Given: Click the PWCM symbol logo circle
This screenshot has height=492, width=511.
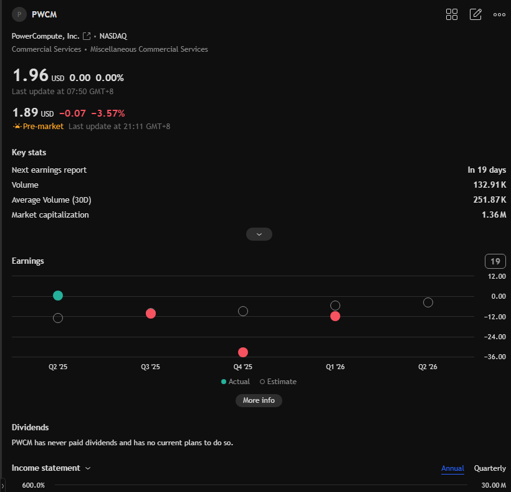Looking at the screenshot, I should click(19, 14).
